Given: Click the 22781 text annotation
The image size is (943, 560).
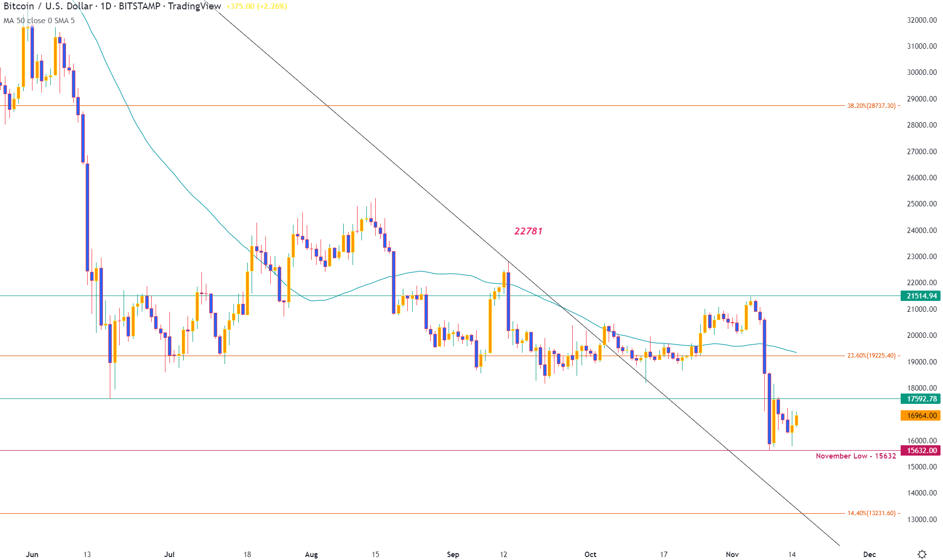Looking at the screenshot, I should pyautogui.click(x=528, y=231).
